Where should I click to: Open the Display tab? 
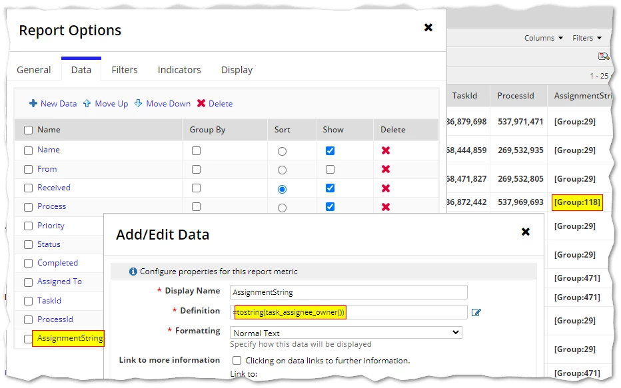pos(237,70)
